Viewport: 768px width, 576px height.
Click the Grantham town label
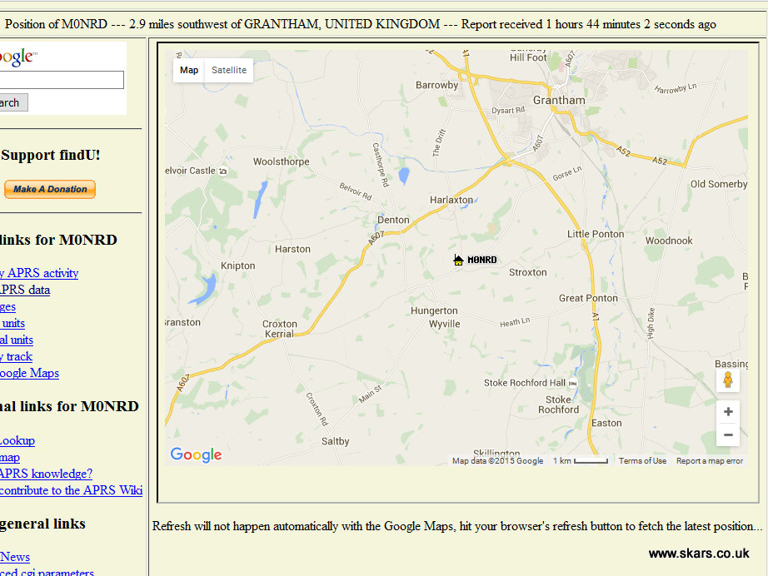click(559, 101)
